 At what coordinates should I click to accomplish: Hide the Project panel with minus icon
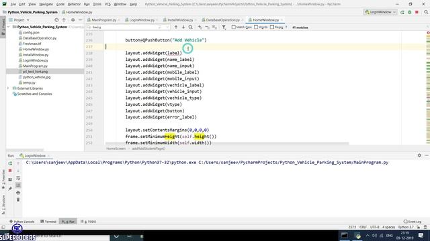point(81,20)
